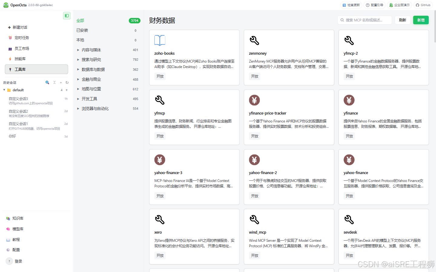Click 检查更新 in the top bar
Screen dimensions: 436x272
351,5
